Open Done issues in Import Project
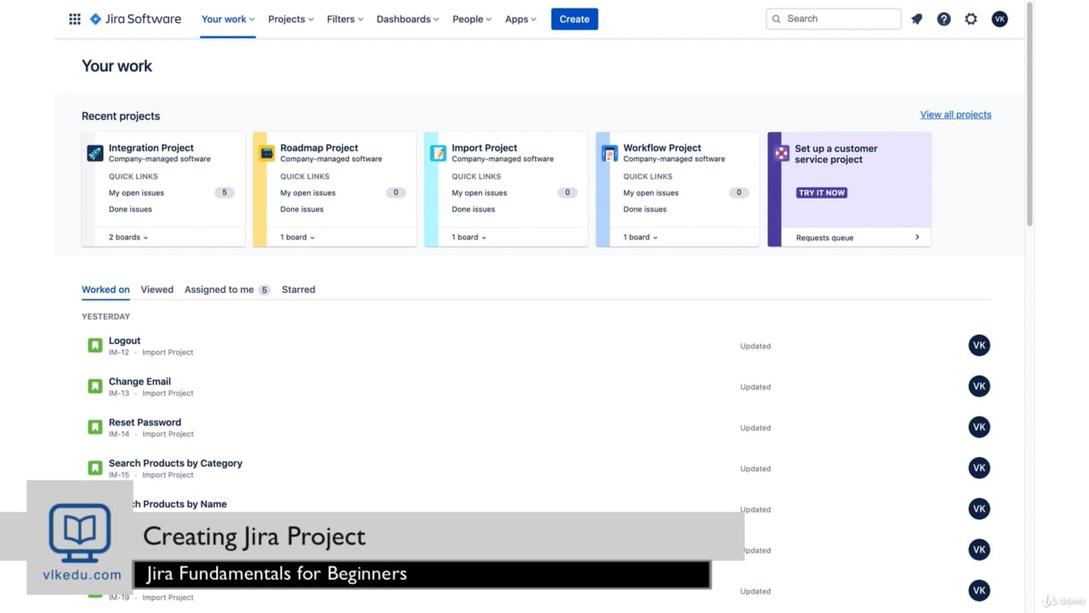 [x=473, y=209]
